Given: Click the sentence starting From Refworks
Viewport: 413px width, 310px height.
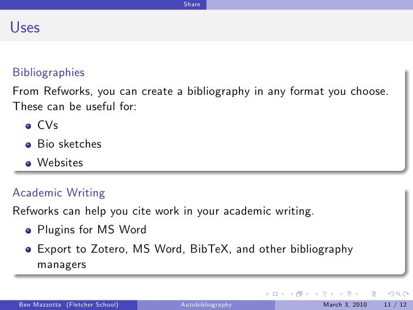Looking at the screenshot, I should 200,91.
